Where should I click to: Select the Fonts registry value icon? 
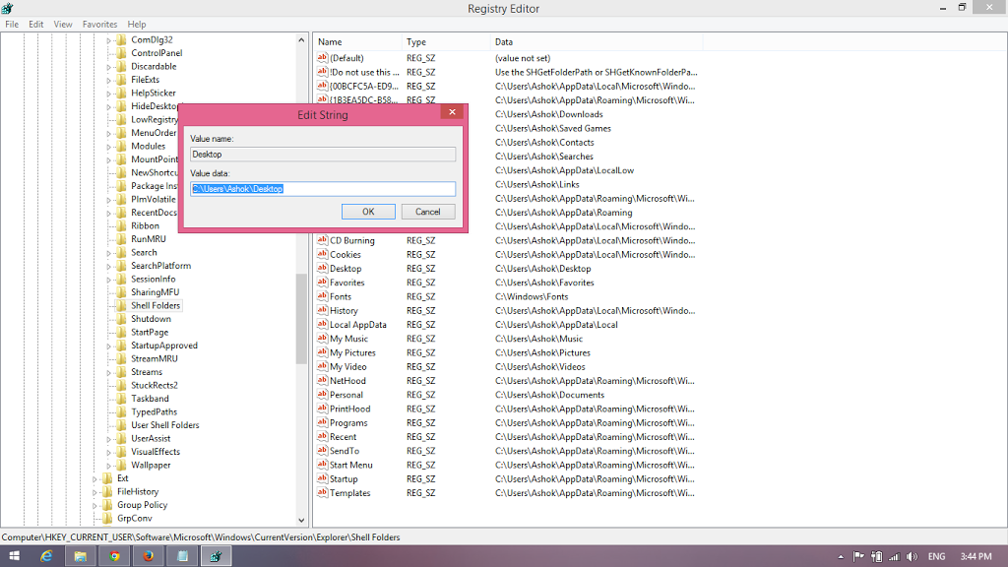tap(322, 296)
